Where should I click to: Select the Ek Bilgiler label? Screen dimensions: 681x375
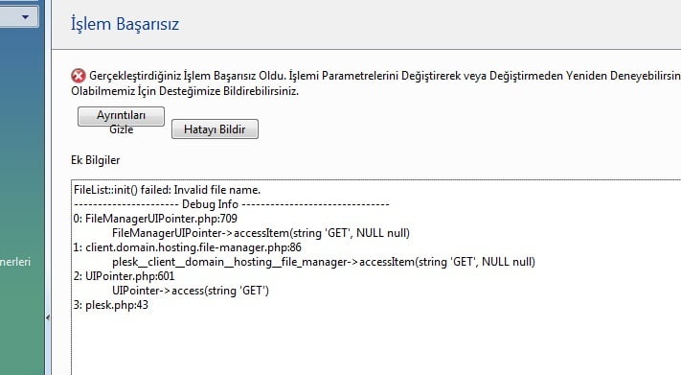tap(96, 160)
